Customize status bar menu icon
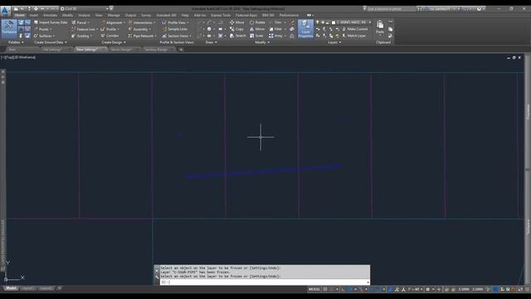Viewport: 531px width, 299px height. coord(528,289)
